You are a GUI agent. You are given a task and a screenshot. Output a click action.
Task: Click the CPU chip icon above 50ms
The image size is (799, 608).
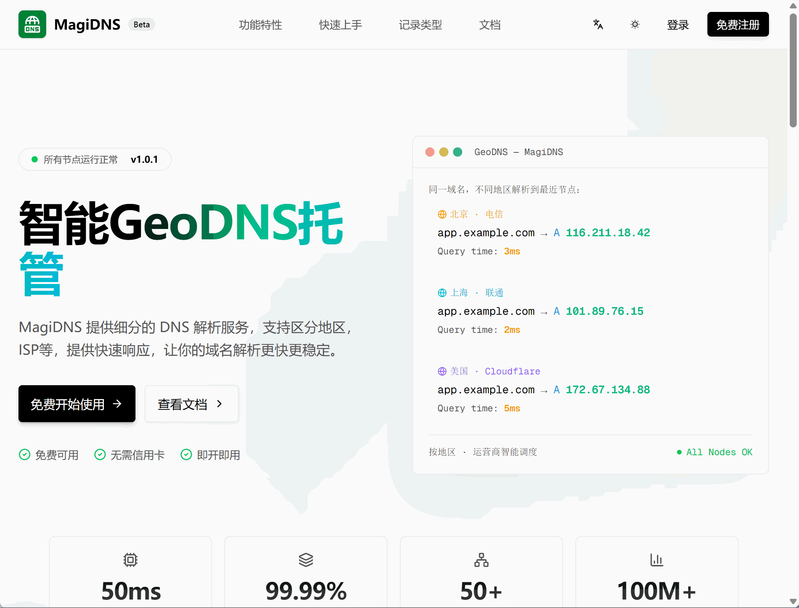130,560
